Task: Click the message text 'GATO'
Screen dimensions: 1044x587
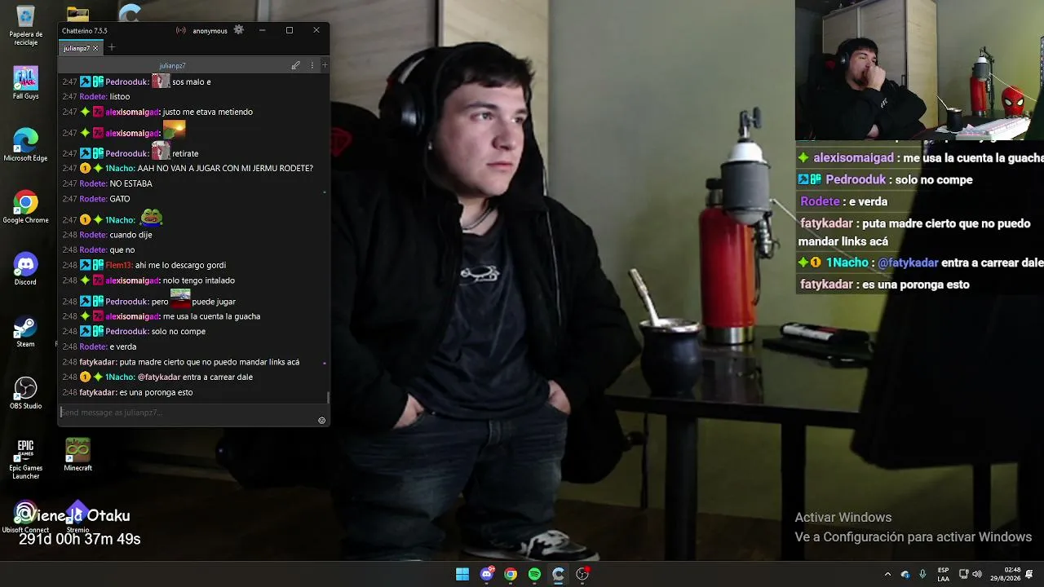Action: click(x=120, y=200)
